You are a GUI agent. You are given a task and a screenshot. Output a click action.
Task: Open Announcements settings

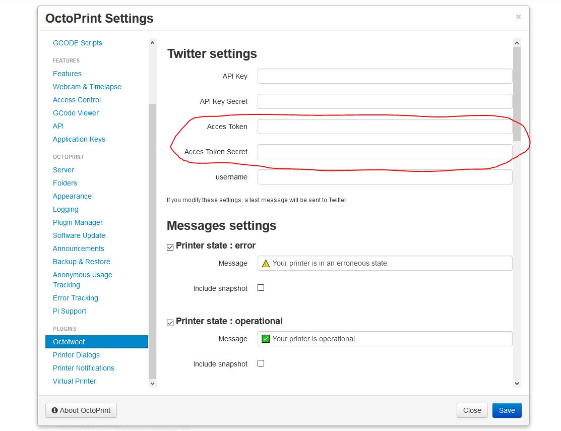tap(79, 249)
